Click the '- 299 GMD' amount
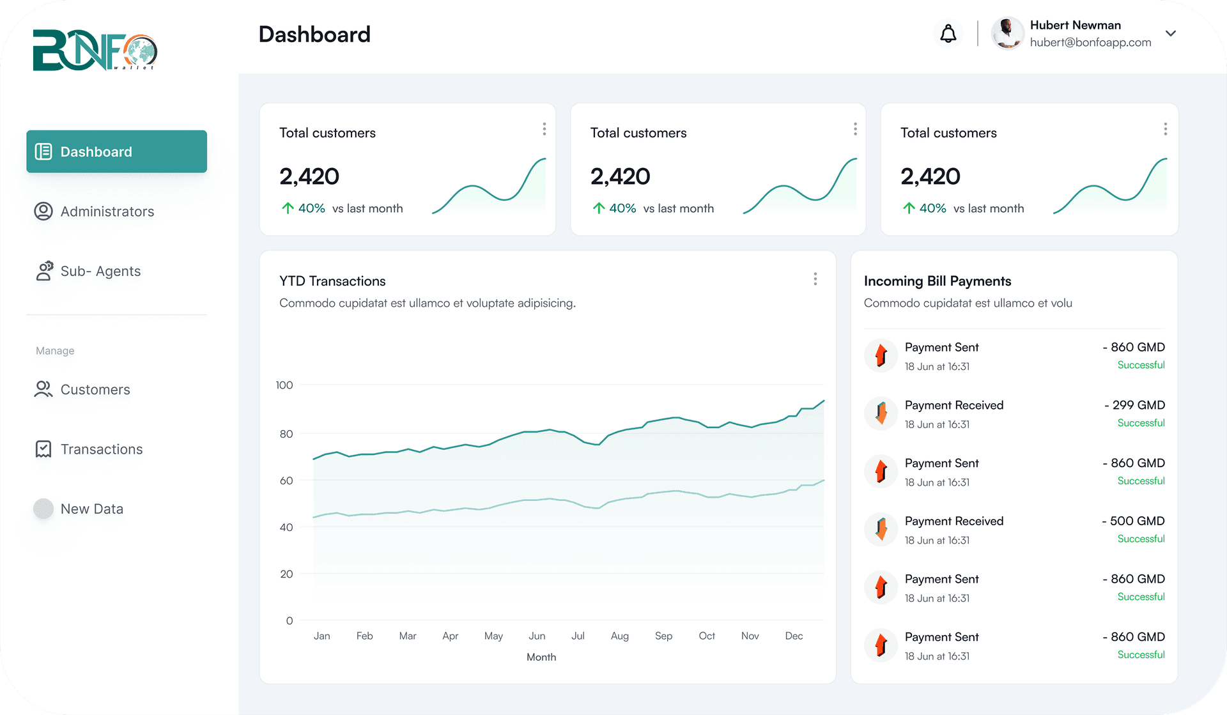1227x715 pixels. click(1134, 405)
